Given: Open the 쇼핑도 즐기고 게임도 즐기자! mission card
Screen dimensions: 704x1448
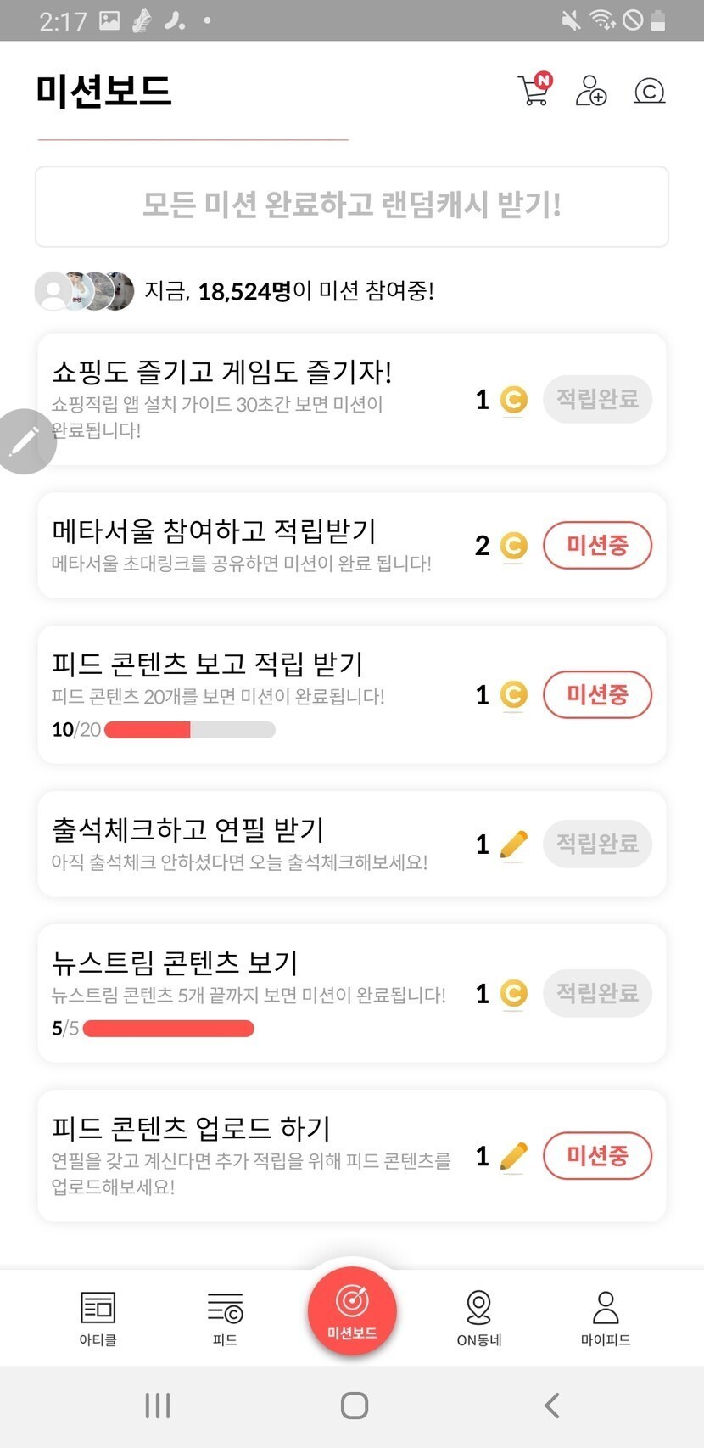Looking at the screenshot, I should [x=254, y=399].
